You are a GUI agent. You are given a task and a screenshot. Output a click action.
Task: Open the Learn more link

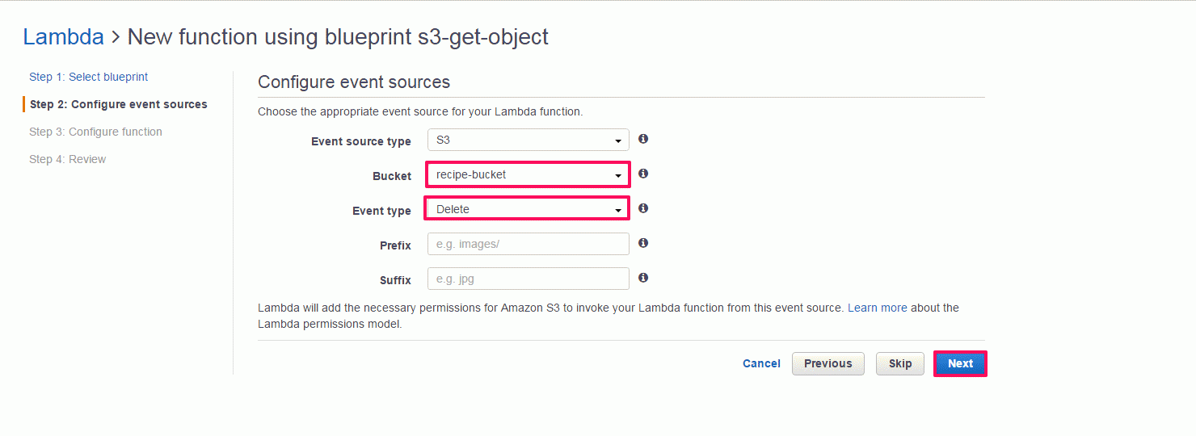click(878, 308)
